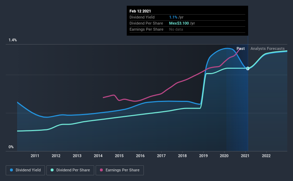The width and height of the screenshot is (293, 181).
Task: Click the 0% y-axis label
Action: tap(11, 147)
